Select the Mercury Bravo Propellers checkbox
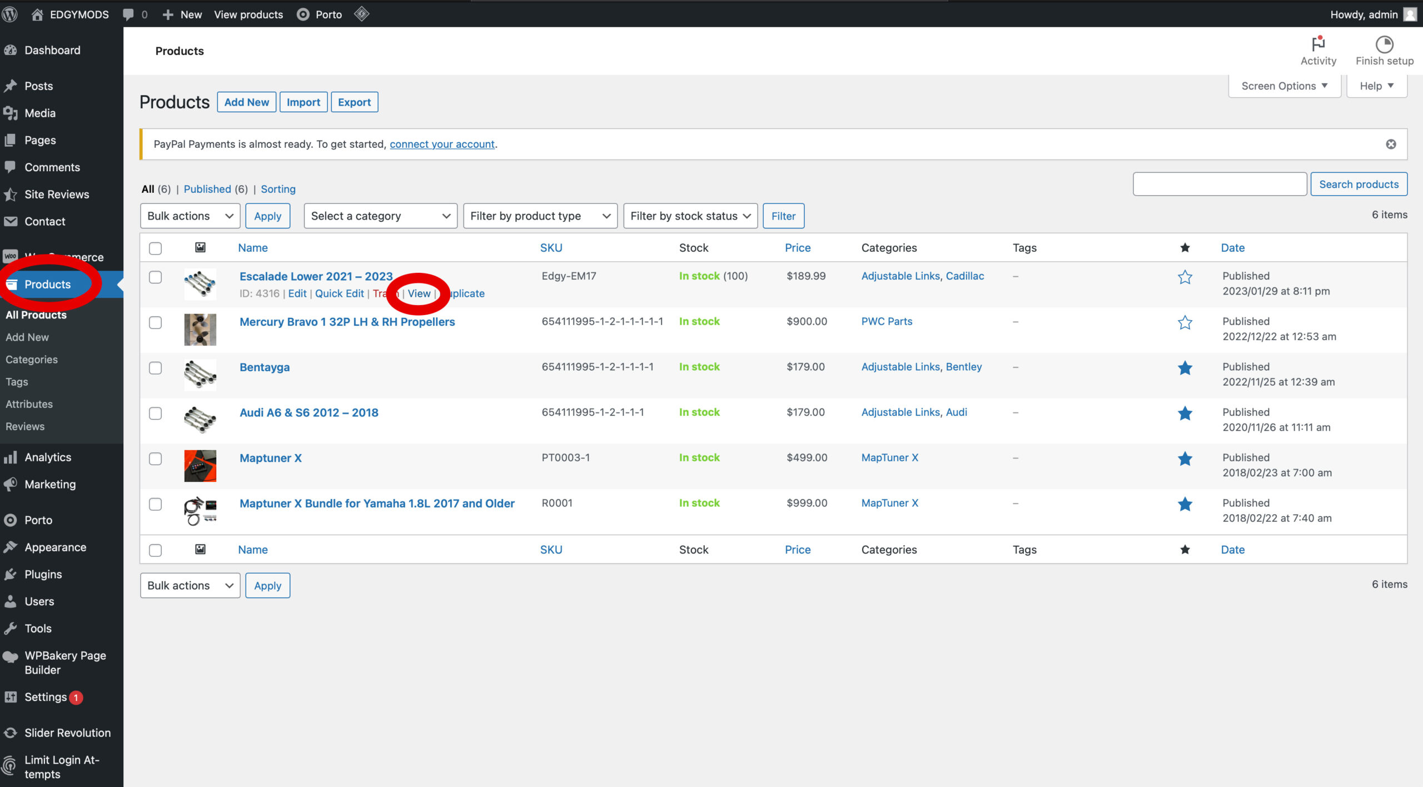The height and width of the screenshot is (787, 1423). [156, 323]
